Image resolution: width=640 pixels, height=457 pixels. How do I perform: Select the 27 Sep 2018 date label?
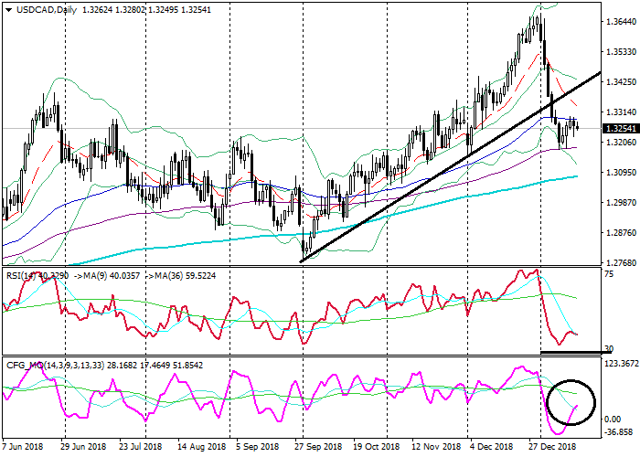pos(320,447)
